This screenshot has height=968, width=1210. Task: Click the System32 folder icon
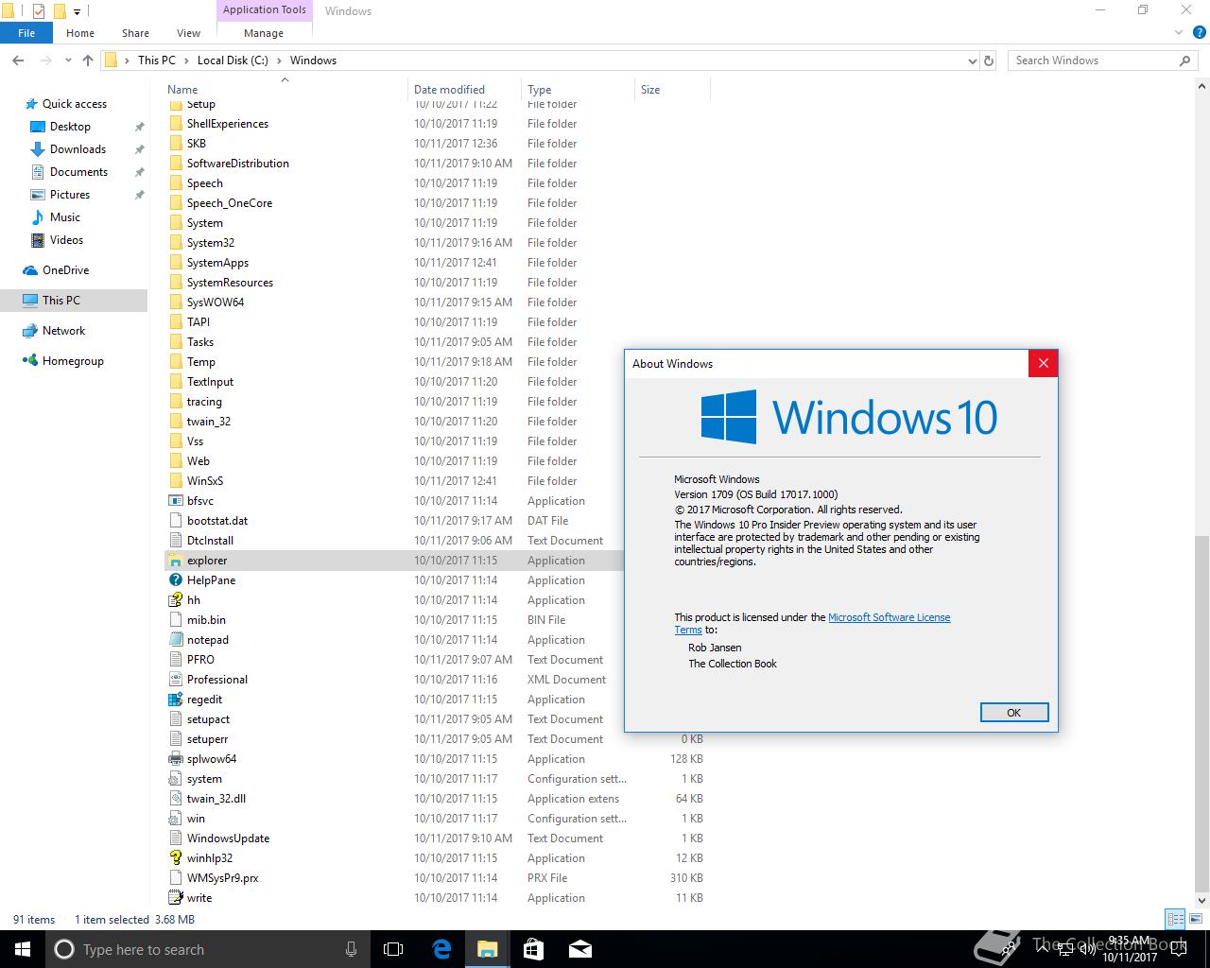(175, 243)
